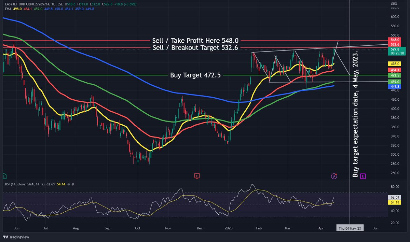This screenshot has width=410, height=242.
Task: Select the 'Buy Target 472.5' annotation
Action: 195,75
